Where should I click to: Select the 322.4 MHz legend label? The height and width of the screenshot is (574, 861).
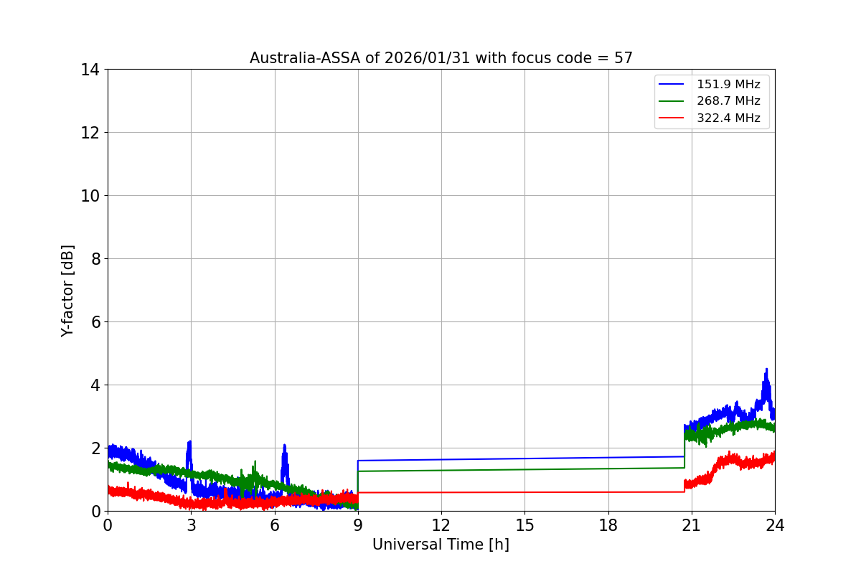click(x=728, y=118)
